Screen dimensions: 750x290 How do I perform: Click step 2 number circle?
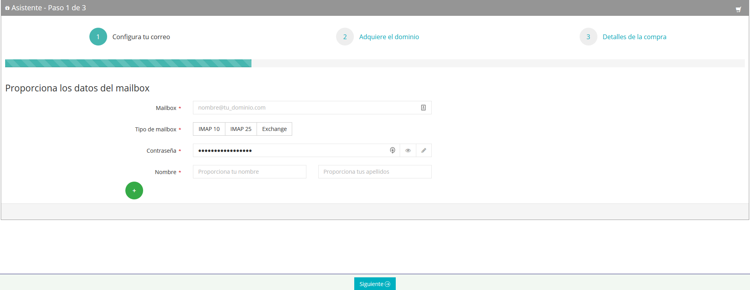(x=345, y=37)
